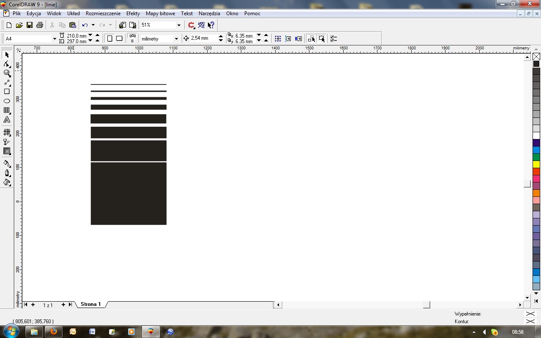The height and width of the screenshot is (338, 541).
Task: Expand the A4 paper size dropdown
Action: tap(54, 39)
